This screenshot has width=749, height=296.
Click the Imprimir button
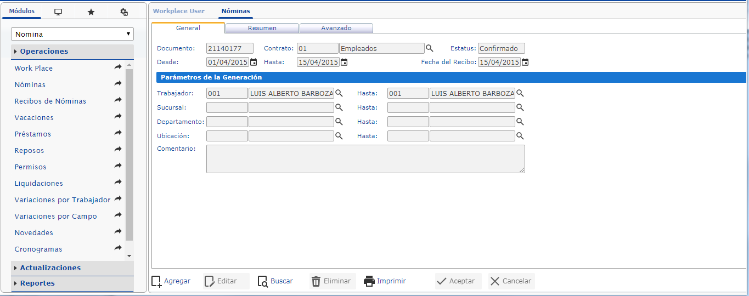385,281
